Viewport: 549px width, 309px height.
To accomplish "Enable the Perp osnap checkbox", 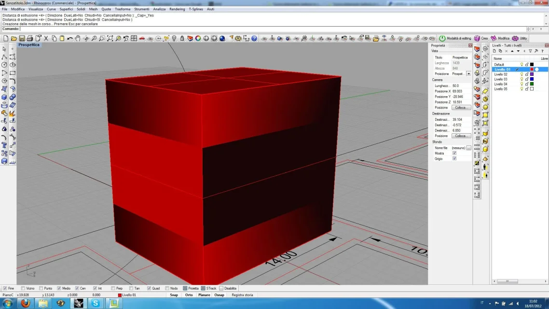I will pyautogui.click(x=113, y=288).
